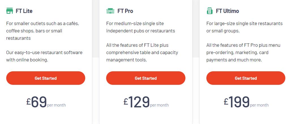The width and height of the screenshot is (291, 124).
Task: Click 'per month' next to £199
Action: pyautogui.click(x=259, y=105)
